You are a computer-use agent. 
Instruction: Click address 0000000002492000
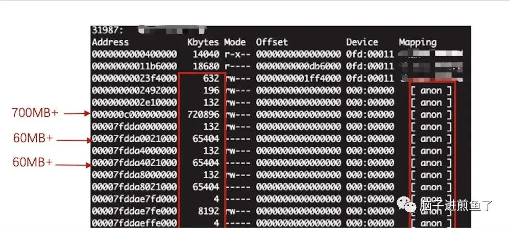(x=134, y=90)
